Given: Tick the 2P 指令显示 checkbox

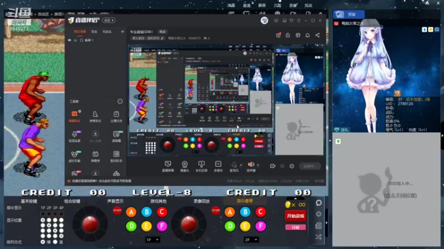Looking at the screenshot, I should tap(49, 214).
